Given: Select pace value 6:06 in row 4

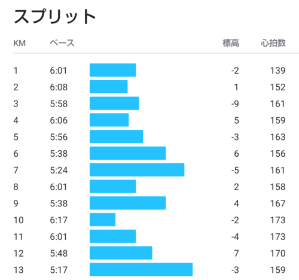Looking at the screenshot, I should point(59,120).
